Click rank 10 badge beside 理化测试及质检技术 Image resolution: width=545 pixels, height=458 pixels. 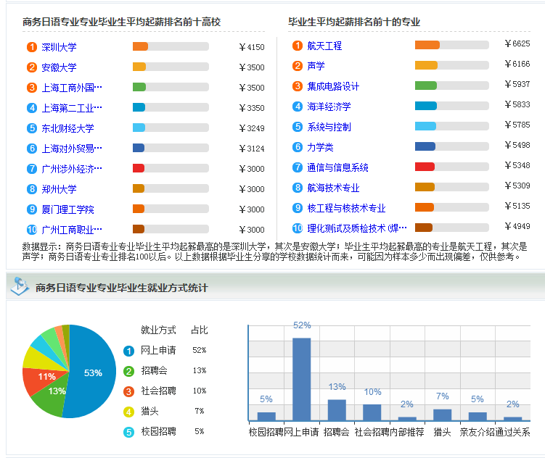click(298, 228)
